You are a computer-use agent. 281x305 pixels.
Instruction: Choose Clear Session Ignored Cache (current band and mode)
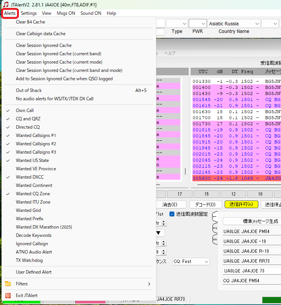coord(79,70)
